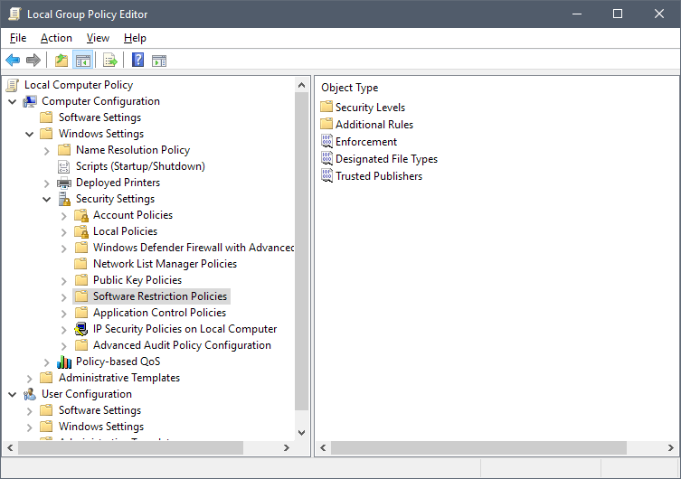The height and width of the screenshot is (479, 681).
Task: Collapse the Windows Settings node under Computer Configuration
Action: point(30,135)
